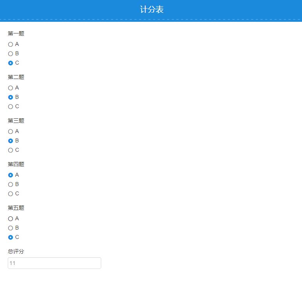Screen dimensions: 302x293
Task: Select option C for 第二题
Action: (11, 107)
